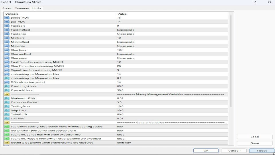Click the icon beside Slow method
This screenshot has height=155, width=275.
tap(7, 54)
